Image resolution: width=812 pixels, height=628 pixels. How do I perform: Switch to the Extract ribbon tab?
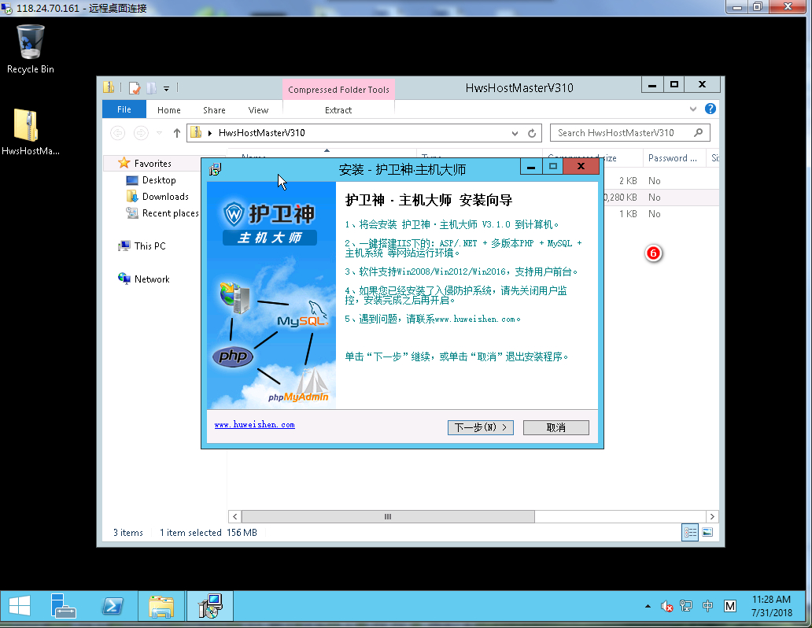click(338, 110)
